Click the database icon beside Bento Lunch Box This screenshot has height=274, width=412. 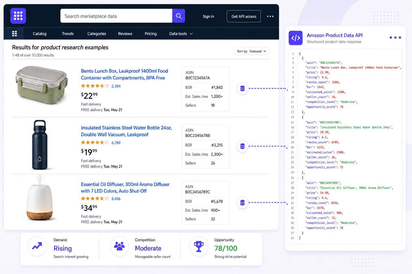tap(242, 88)
